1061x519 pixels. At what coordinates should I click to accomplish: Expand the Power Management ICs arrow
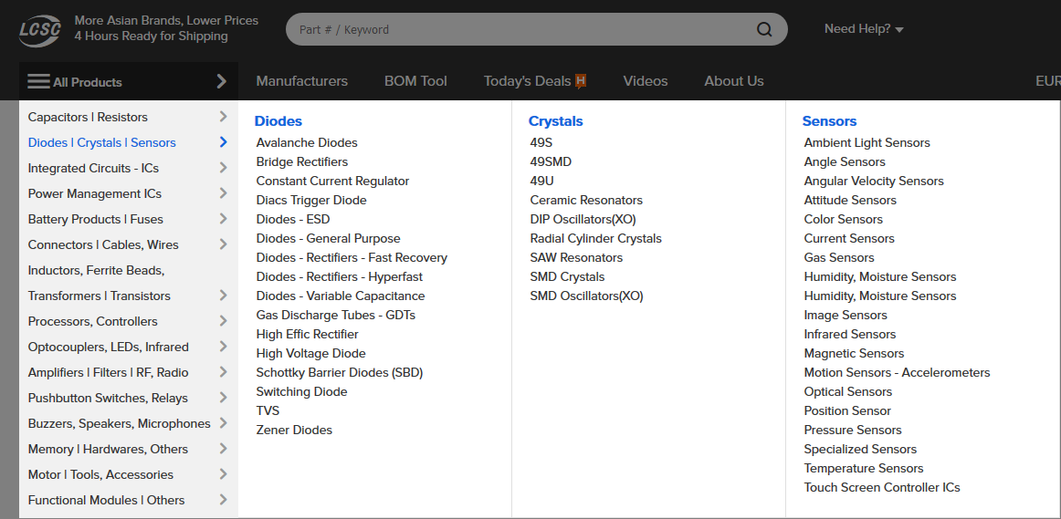coord(223,193)
